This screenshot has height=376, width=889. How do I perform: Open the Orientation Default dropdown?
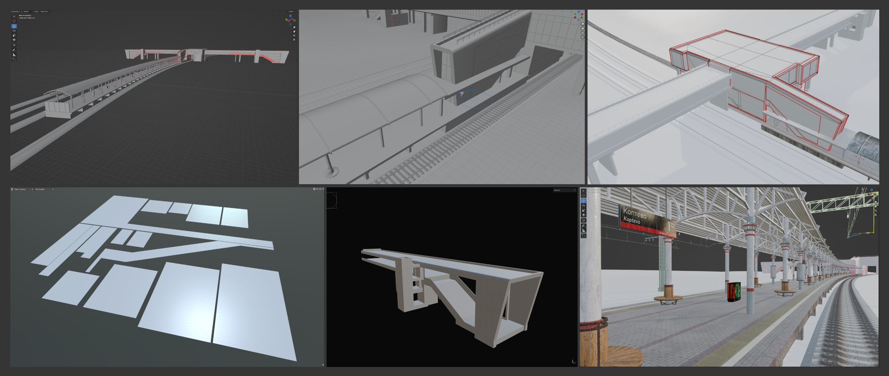[27, 11]
